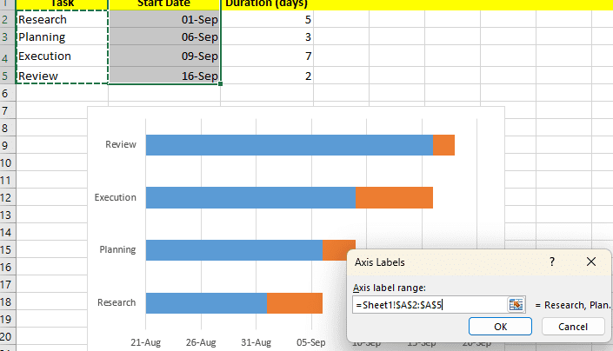Select the Duration (days) header cell
Screen dimensions: 613x351
pyautogui.click(x=267, y=3)
